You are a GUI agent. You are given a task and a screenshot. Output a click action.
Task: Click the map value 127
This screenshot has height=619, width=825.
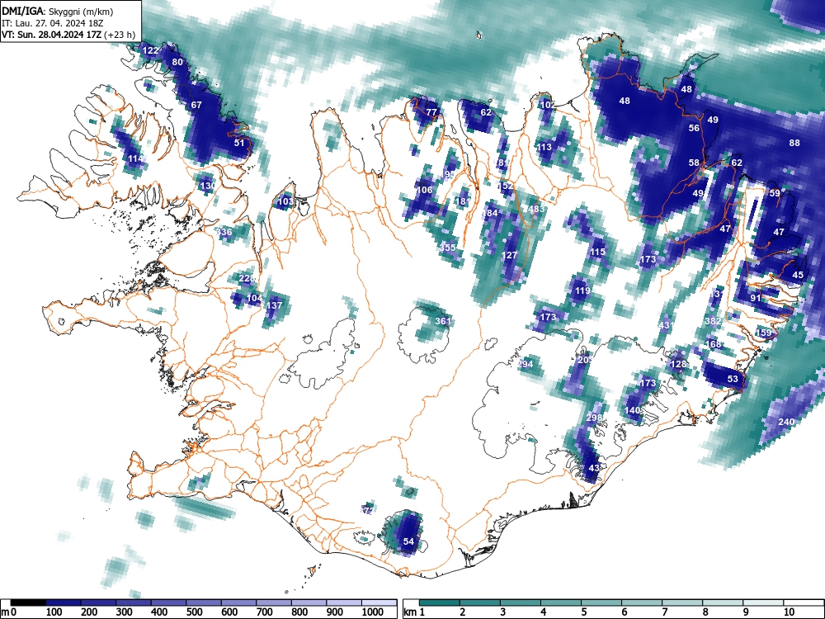509,255
